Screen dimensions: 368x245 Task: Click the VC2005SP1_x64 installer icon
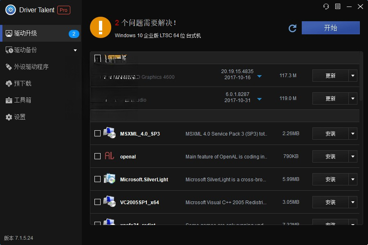pyautogui.click(x=109, y=201)
